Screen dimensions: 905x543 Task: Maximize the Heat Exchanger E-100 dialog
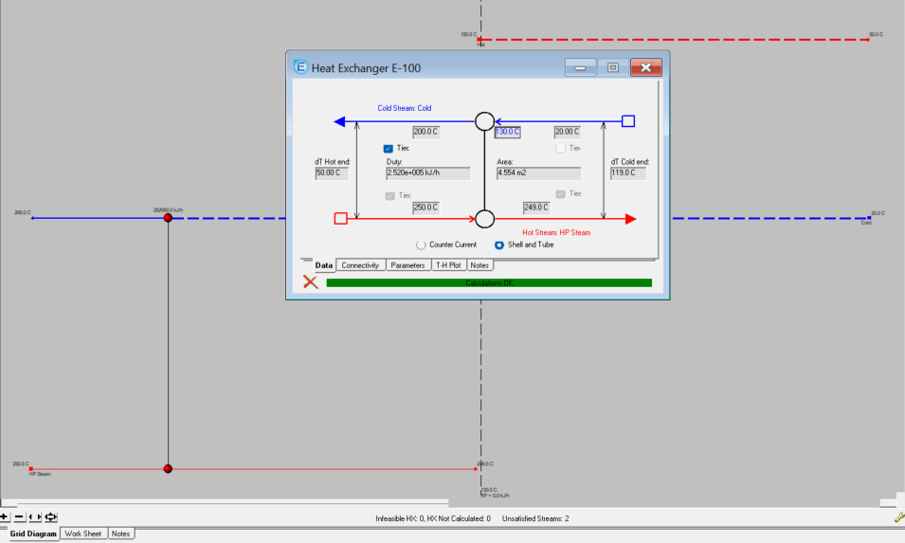tap(613, 67)
